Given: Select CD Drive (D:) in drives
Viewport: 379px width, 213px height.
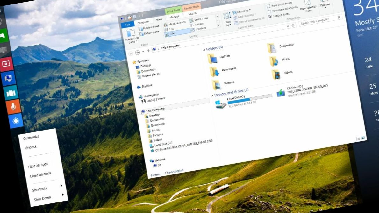Looking at the screenshot, I should [303, 91].
